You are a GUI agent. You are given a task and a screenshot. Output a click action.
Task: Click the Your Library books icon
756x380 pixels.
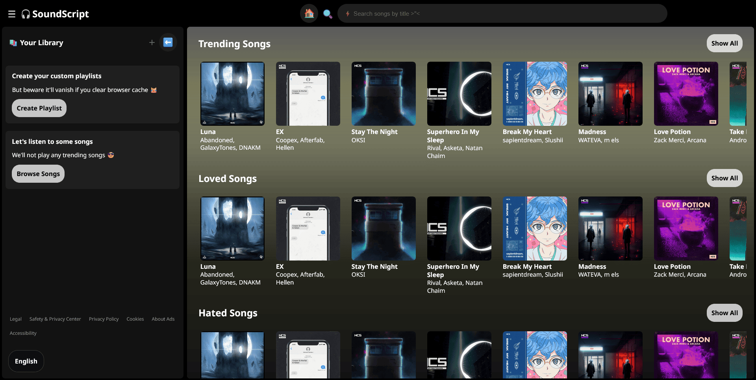point(13,43)
